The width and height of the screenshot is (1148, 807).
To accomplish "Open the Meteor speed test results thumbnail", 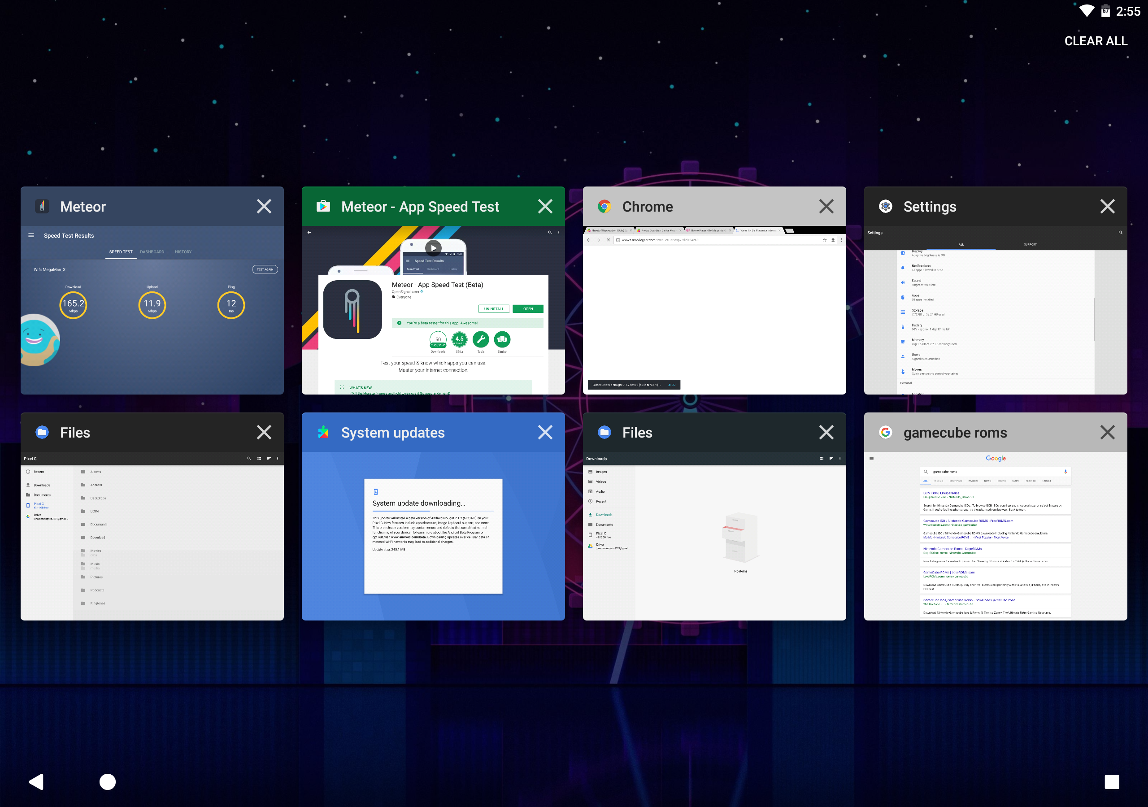I will (152, 310).
